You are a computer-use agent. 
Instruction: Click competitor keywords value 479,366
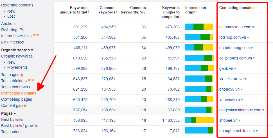173,27
